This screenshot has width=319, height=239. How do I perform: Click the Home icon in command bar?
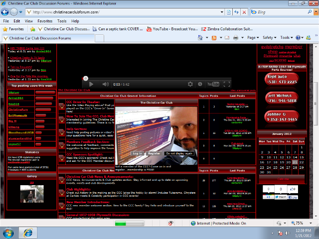point(200,38)
